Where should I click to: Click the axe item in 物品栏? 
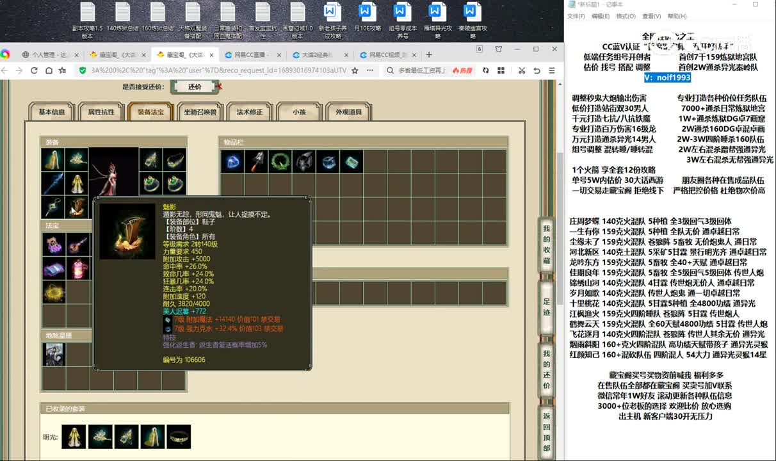pos(255,161)
